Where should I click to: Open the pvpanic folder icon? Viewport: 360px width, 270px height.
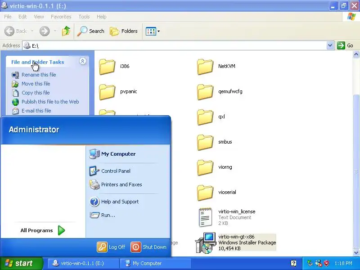[107, 92]
